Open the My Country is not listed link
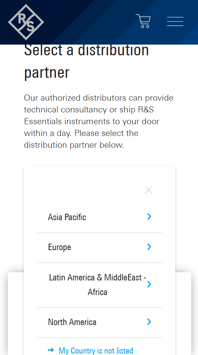 coord(96,351)
